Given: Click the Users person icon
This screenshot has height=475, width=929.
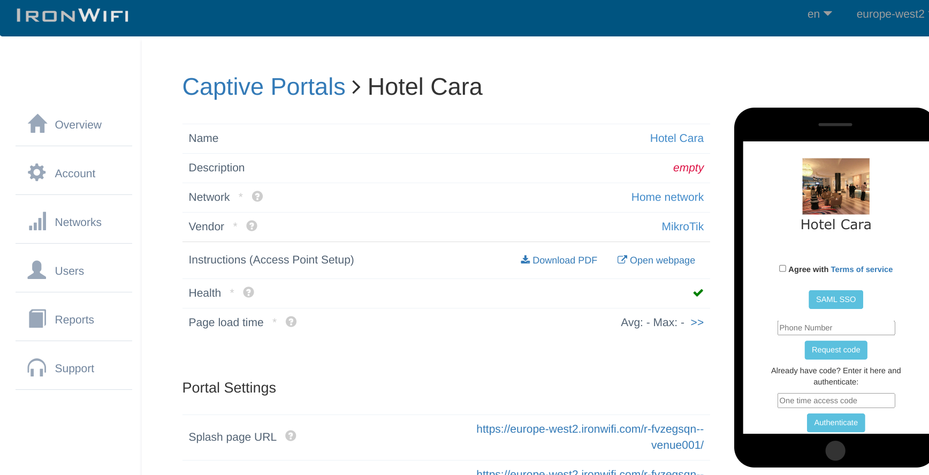Looking at the screenshot, I should 37,270.
